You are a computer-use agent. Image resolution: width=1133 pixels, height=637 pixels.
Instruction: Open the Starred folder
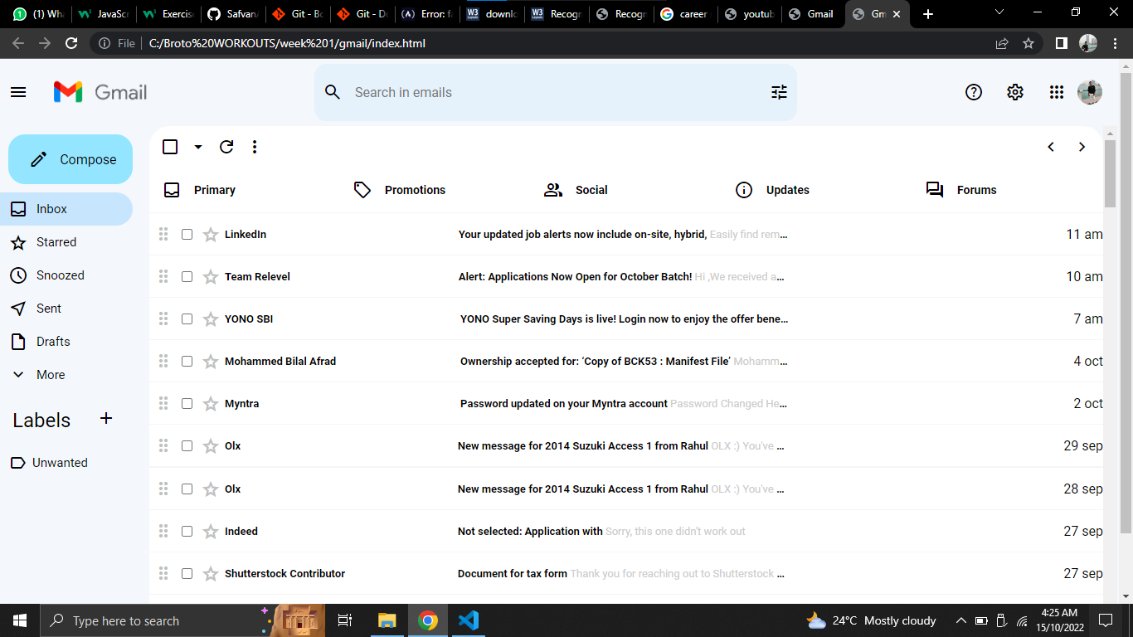(x=56, y=242)
